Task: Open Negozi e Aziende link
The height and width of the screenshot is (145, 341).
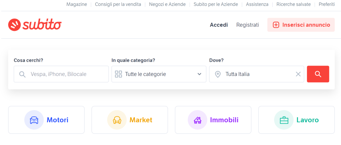Action: point(167,4)
